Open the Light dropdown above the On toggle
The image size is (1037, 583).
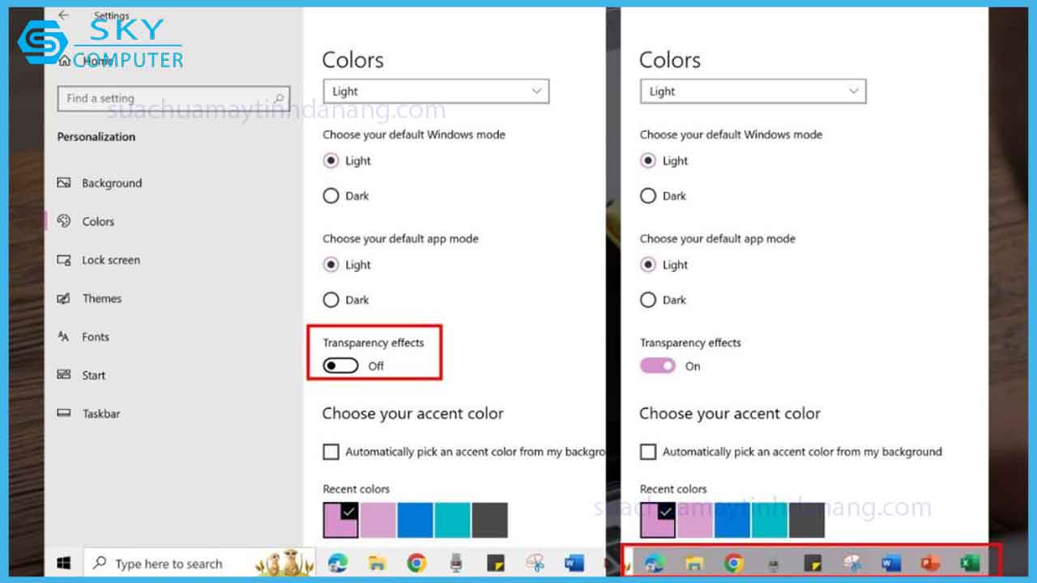pyautogui.click(x=753, y=91)
